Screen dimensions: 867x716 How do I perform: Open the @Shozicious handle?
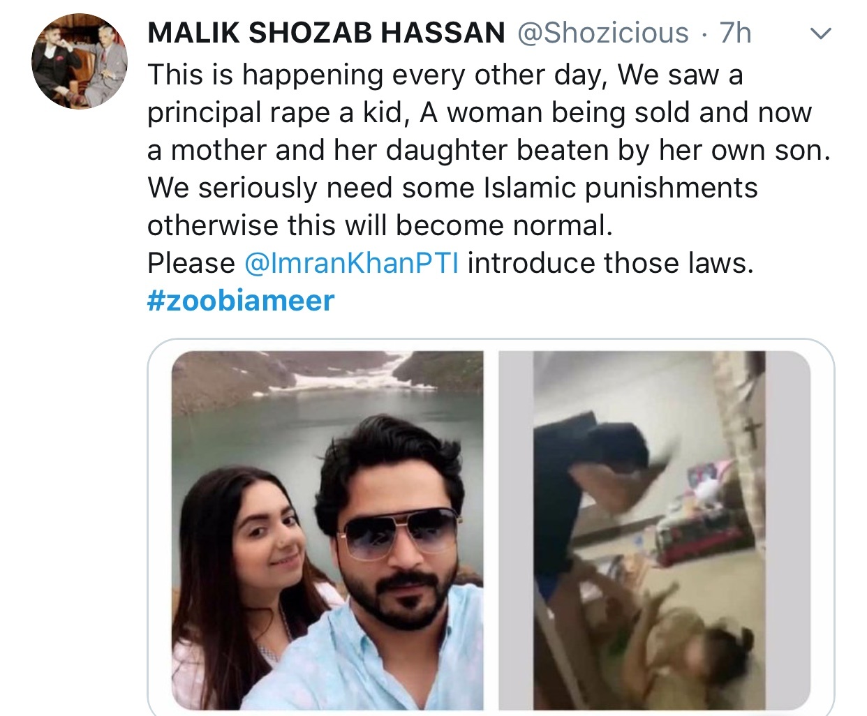tap(602, 33)
